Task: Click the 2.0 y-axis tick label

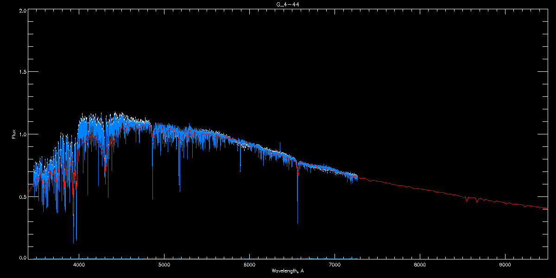Action: click(x=22, y=10)
